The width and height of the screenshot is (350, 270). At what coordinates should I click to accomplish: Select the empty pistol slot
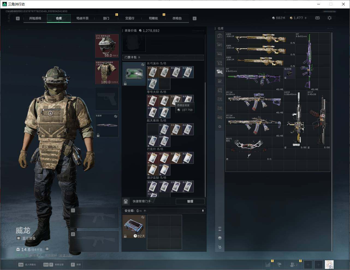click(x=107, y=99)
